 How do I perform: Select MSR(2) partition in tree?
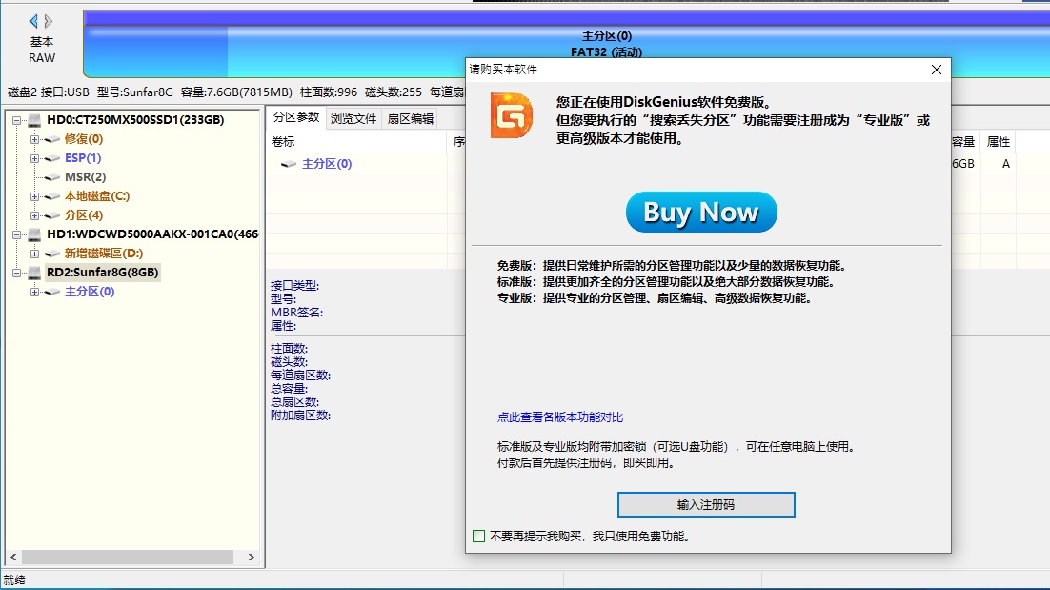pyautogui.click(x=85, y=177)
